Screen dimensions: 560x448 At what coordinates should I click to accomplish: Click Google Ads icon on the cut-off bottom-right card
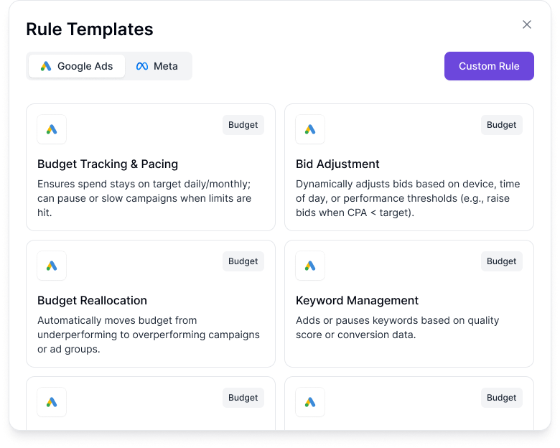(x=310, y=402)
